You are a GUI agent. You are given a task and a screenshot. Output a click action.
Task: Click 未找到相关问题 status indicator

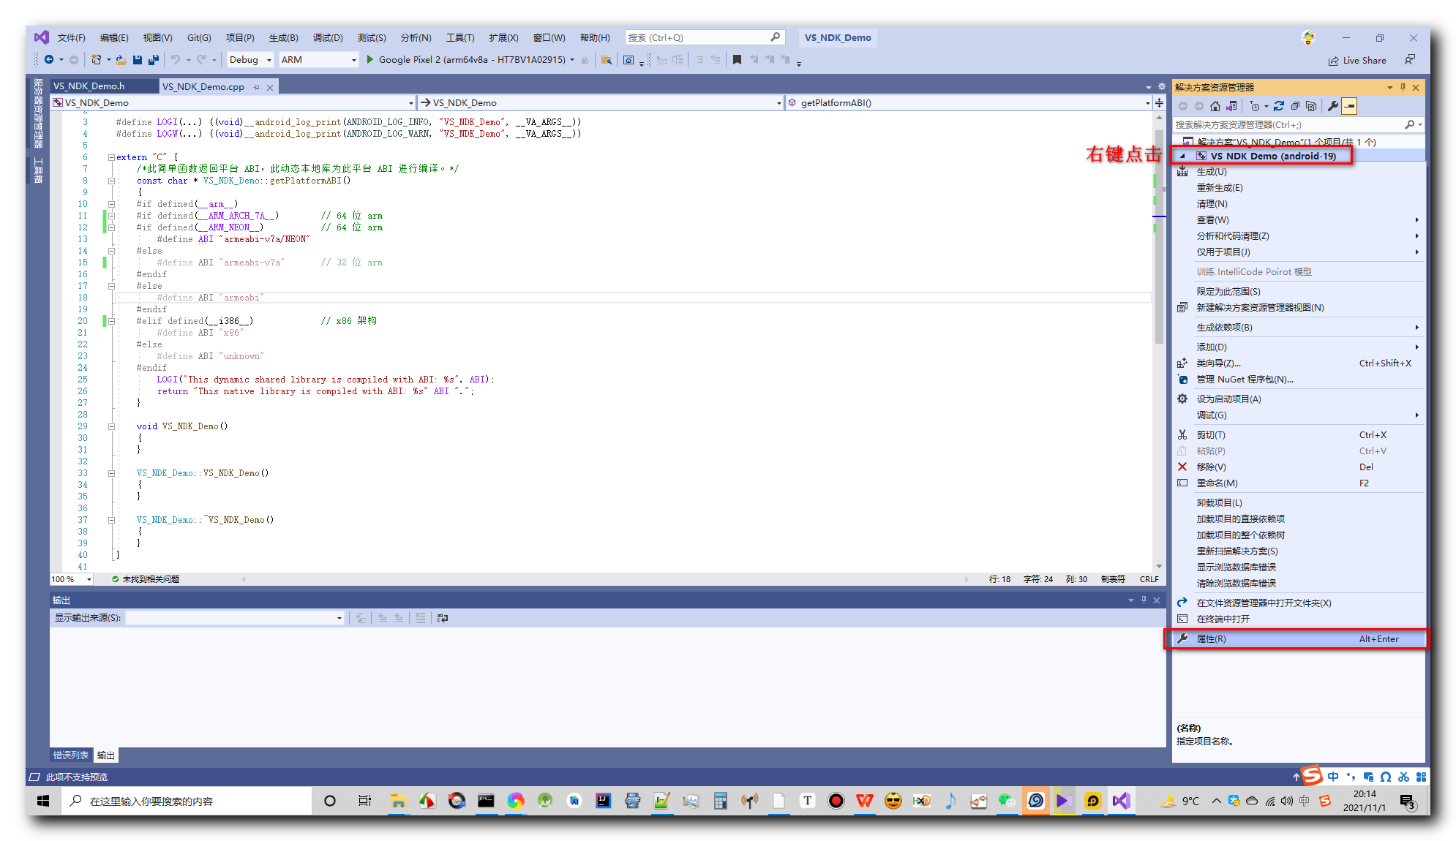[146, 579]
